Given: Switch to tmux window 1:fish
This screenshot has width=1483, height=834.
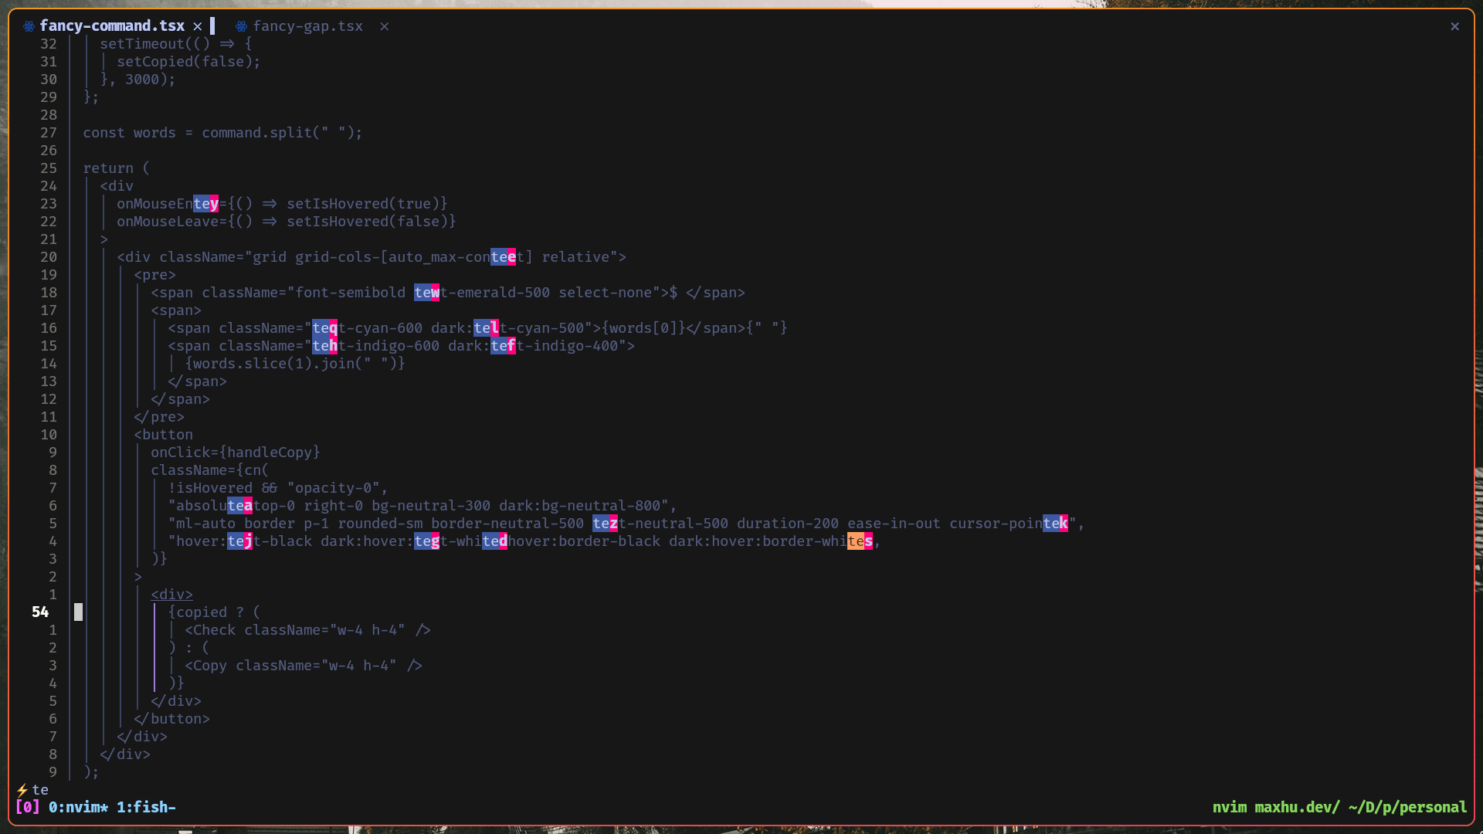Looking at the screenshot, I should [x=145, y=807].
